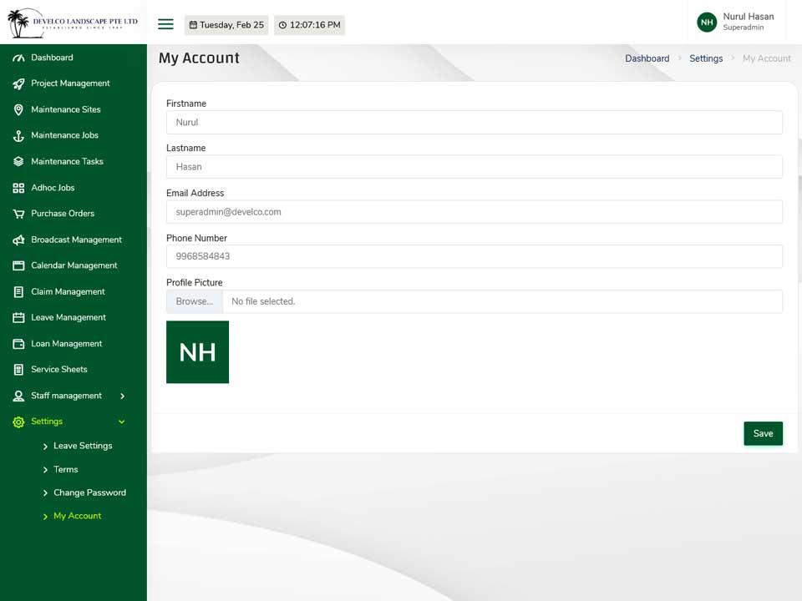802x601 pixels.
Task: Open Adhoc Jobs grid icon
Action: pos(18,188)
